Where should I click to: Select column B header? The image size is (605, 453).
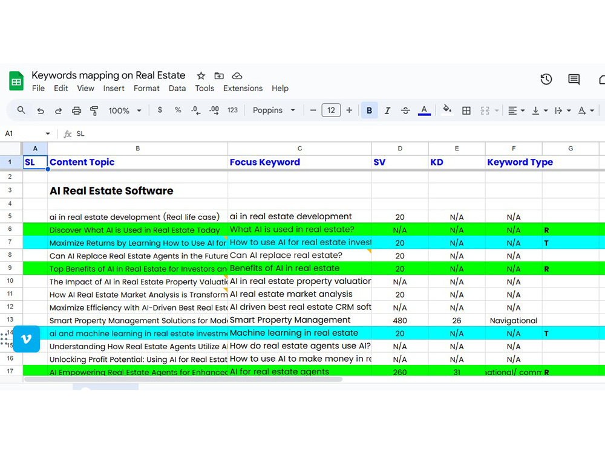click(x=138, y=149)
